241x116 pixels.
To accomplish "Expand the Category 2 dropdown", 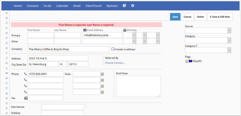I will coord(229,50).
